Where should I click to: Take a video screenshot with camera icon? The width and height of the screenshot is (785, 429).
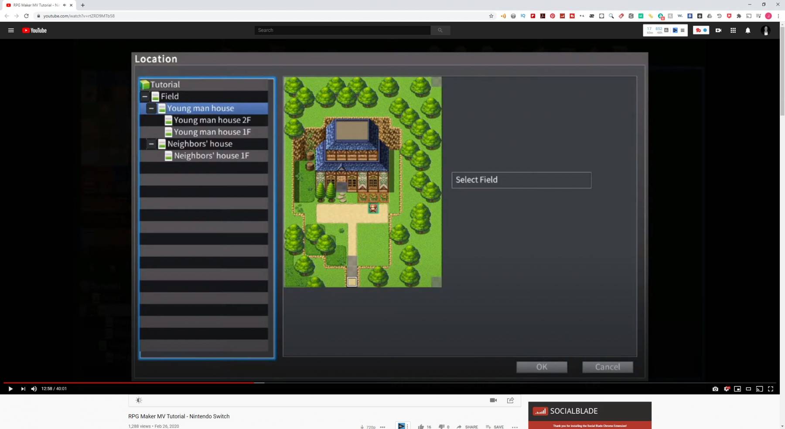coord(715,389)
